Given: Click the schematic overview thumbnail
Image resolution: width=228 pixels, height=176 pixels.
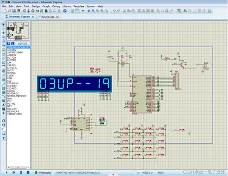Looking at the screenshot, I should click(18, 31).
